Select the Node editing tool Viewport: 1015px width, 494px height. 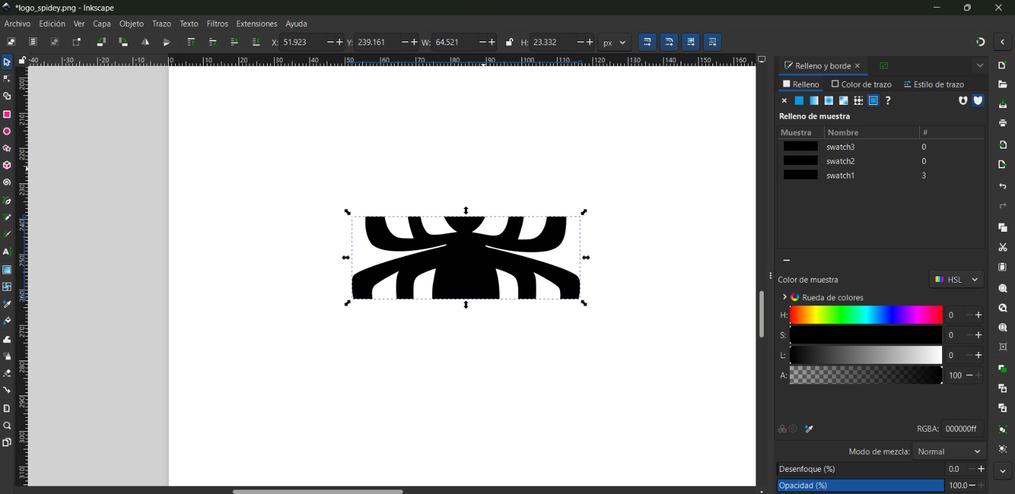tap(7, 79)
